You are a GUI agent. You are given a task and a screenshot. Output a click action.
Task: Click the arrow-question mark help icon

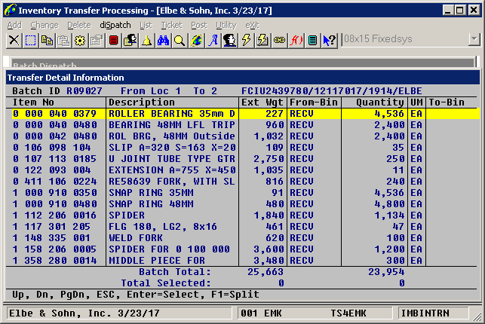tap(329, 41)
